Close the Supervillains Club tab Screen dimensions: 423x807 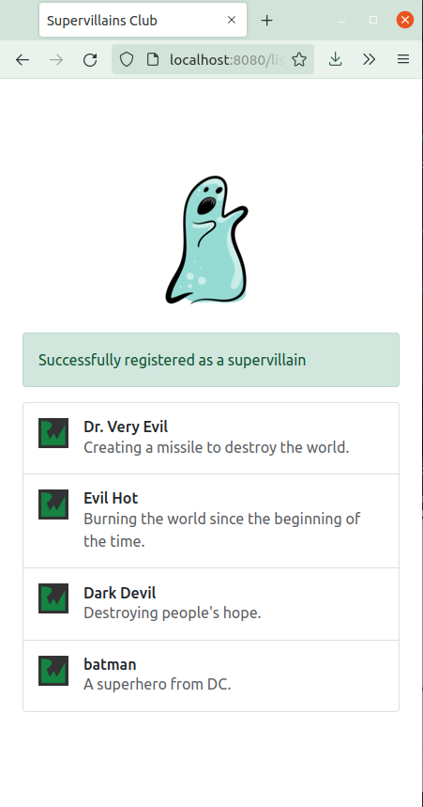pyautogui.click(x=232, y=20)
